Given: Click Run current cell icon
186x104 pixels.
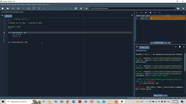Looking at the screenshot, I should click(29, 8).
